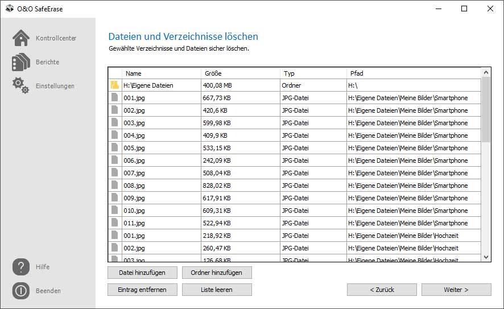
Task: Click file icon of 002.jpg 260,47 KB
Action: [115, 248]
